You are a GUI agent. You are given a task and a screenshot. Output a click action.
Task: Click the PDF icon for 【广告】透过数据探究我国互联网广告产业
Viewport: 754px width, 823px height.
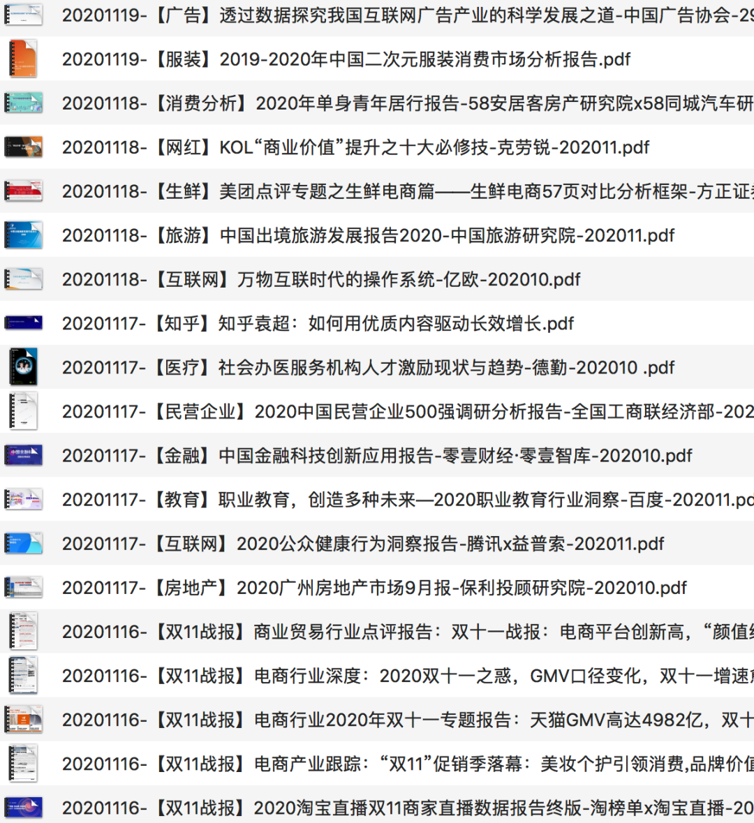click(23, 15)
